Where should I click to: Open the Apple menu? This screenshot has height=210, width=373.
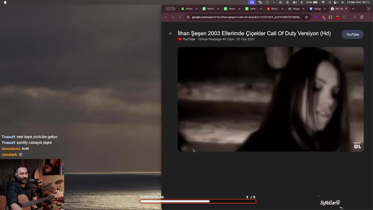5,2
